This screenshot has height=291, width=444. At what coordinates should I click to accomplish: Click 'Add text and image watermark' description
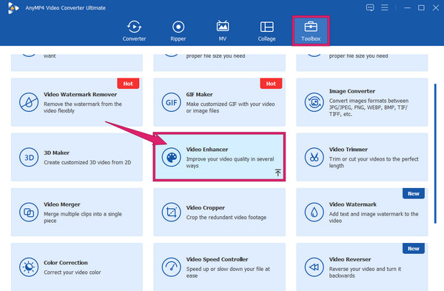coord(374,218)
